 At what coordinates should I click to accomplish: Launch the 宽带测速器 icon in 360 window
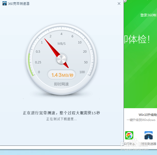click(149, 135)
